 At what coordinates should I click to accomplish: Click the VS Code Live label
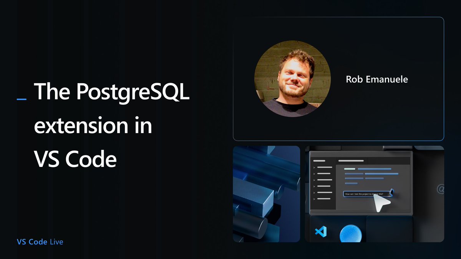point(40,242)
